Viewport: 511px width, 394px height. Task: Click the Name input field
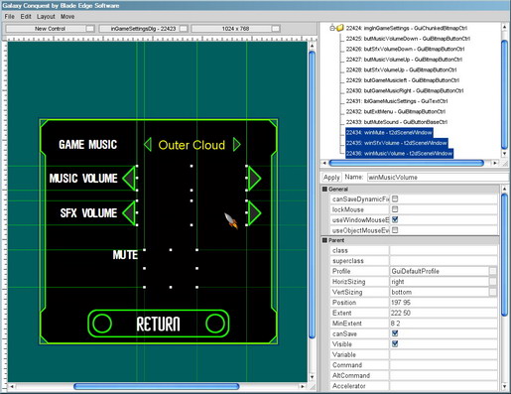[x=438, y=178]
